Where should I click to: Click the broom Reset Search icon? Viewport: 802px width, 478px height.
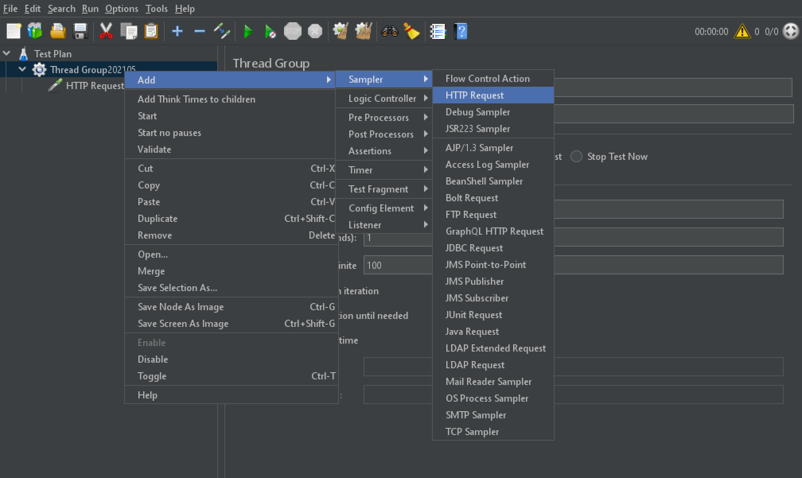click(412, 31)
